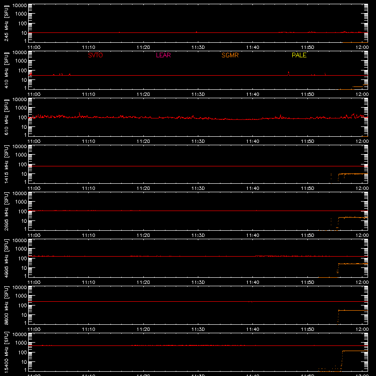
Task: Click 11:20 tick under 610 MHz plot
Action: coord(143,141)
